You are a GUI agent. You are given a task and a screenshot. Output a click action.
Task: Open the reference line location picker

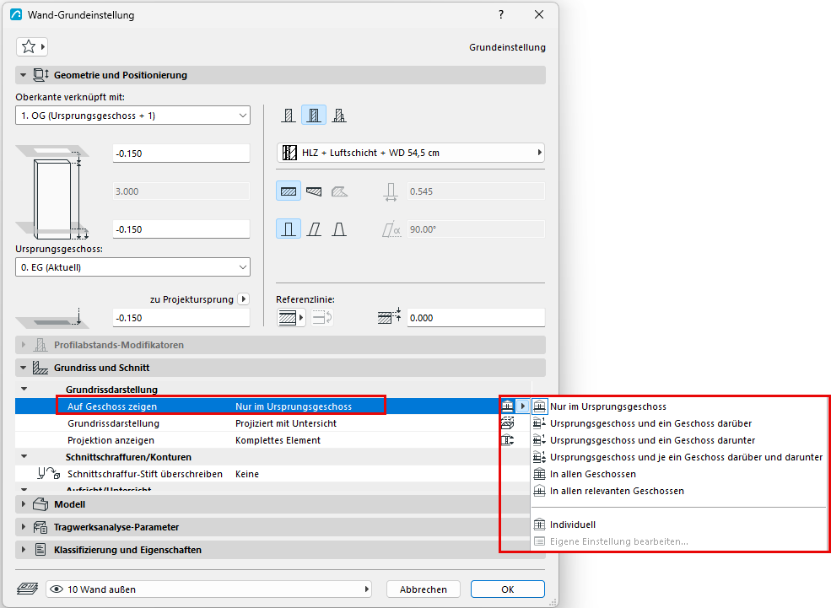click(x=291, y=318)
